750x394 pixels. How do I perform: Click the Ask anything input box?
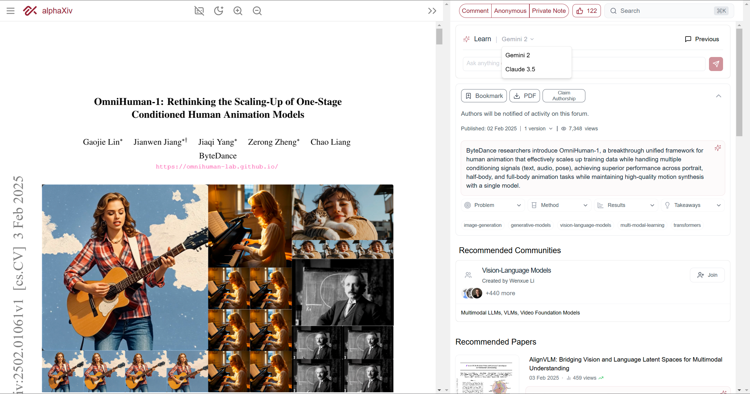tap(584, 64)
